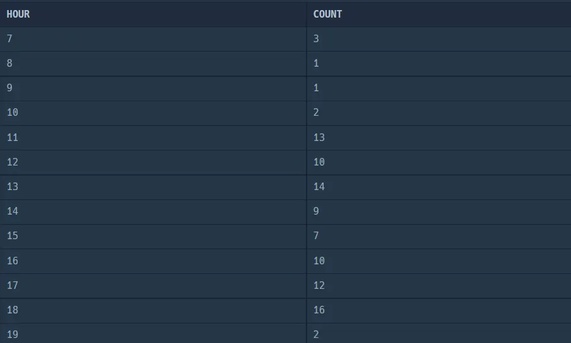The height and width of the screenshot is (343, 571).
Task: Click count value 7 in hour 15 row
Action: pos(316,236)
